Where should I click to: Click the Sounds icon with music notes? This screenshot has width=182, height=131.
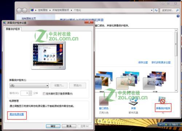134,101
